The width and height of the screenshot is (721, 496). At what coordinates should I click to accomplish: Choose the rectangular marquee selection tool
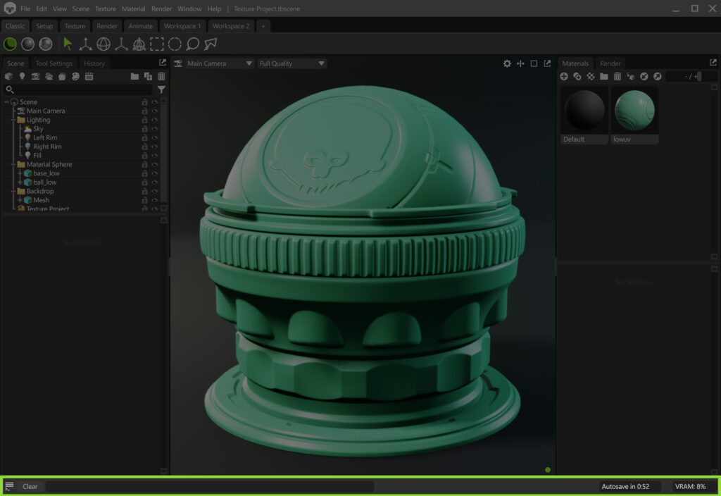pyautogui.click(x=156, y=44)
